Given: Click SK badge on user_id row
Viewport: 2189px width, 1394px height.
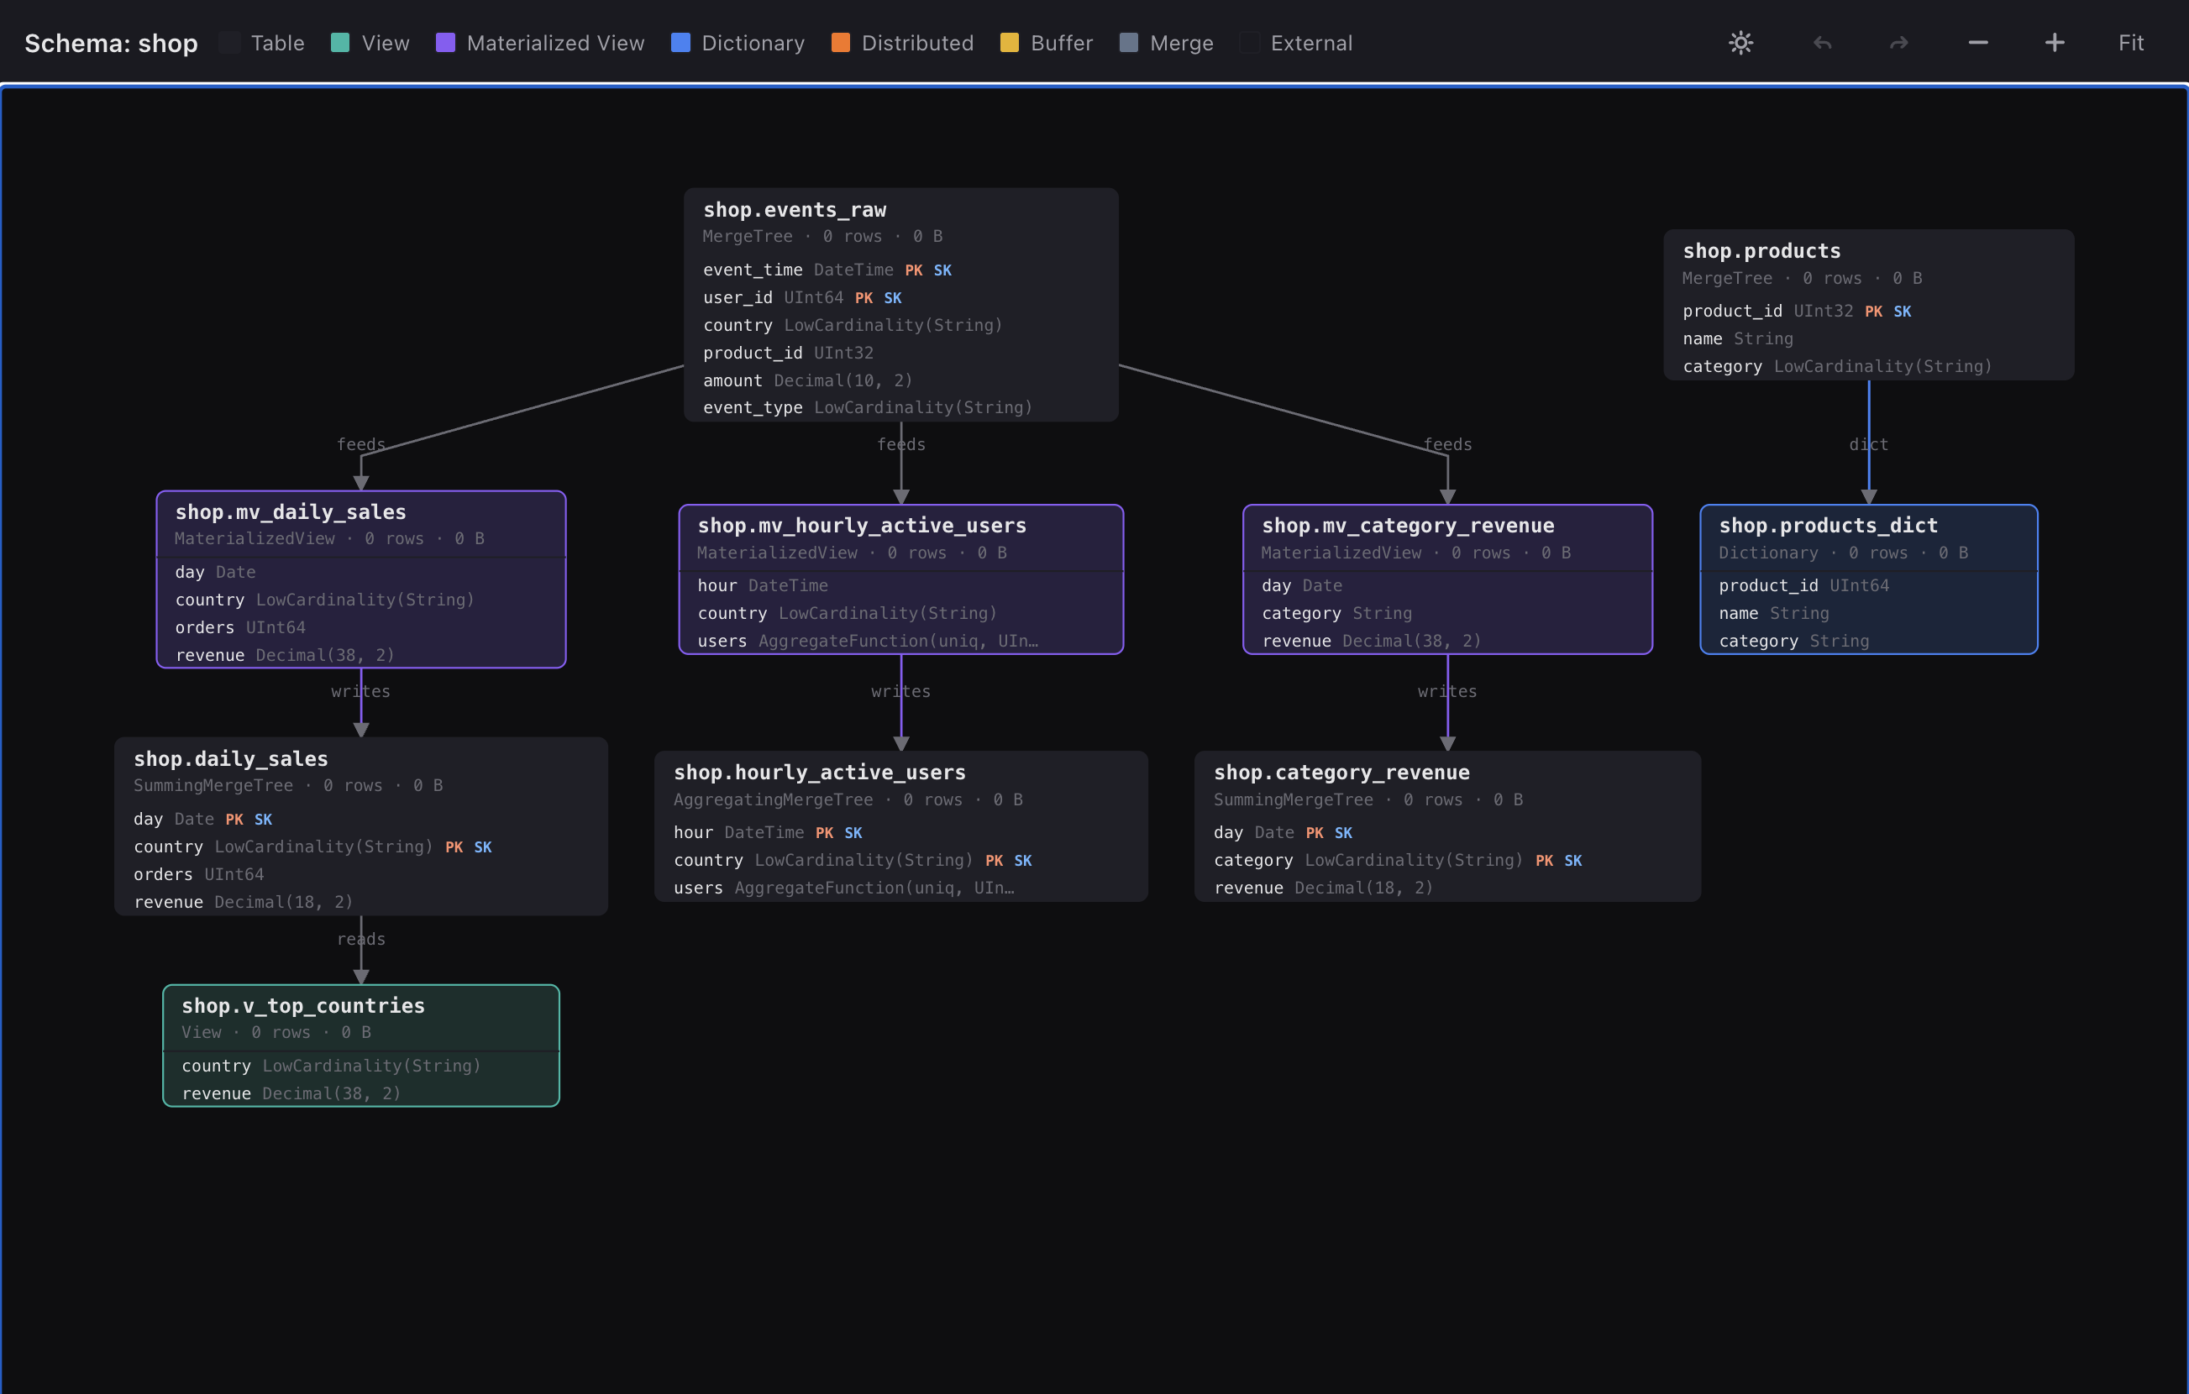Looking at the screenshot, I should click(x=893, y=297).
